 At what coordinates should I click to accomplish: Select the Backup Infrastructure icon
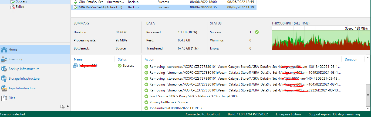point(4,69)
